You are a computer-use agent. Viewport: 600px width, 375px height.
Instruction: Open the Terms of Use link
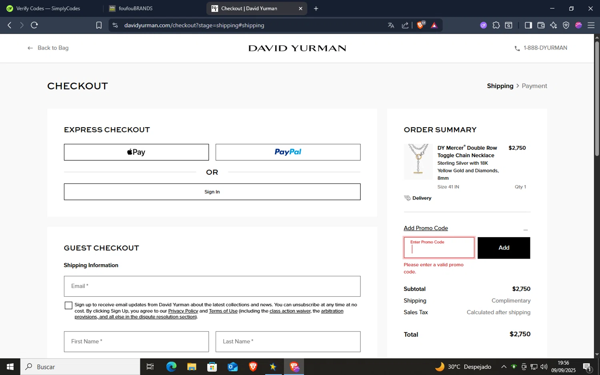pos(223,311)
